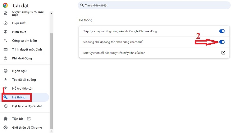The width and height of the screenshot is (233, 133).
Task: Open Giới thiệu về Chrome page
Action: (x=27, y=127)
